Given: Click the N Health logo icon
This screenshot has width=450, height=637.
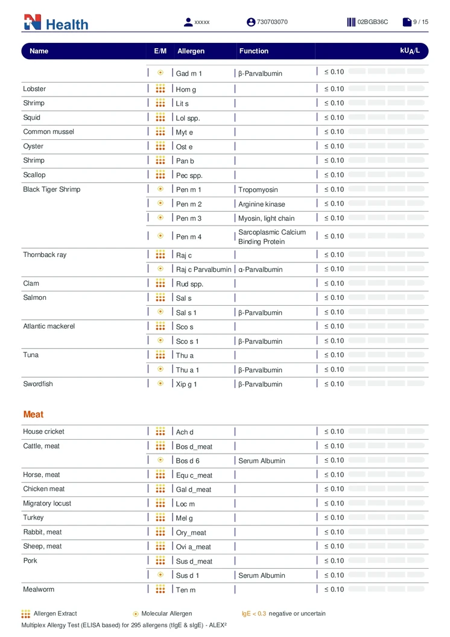Looking at the screenshot, I should tap(32, 23).
